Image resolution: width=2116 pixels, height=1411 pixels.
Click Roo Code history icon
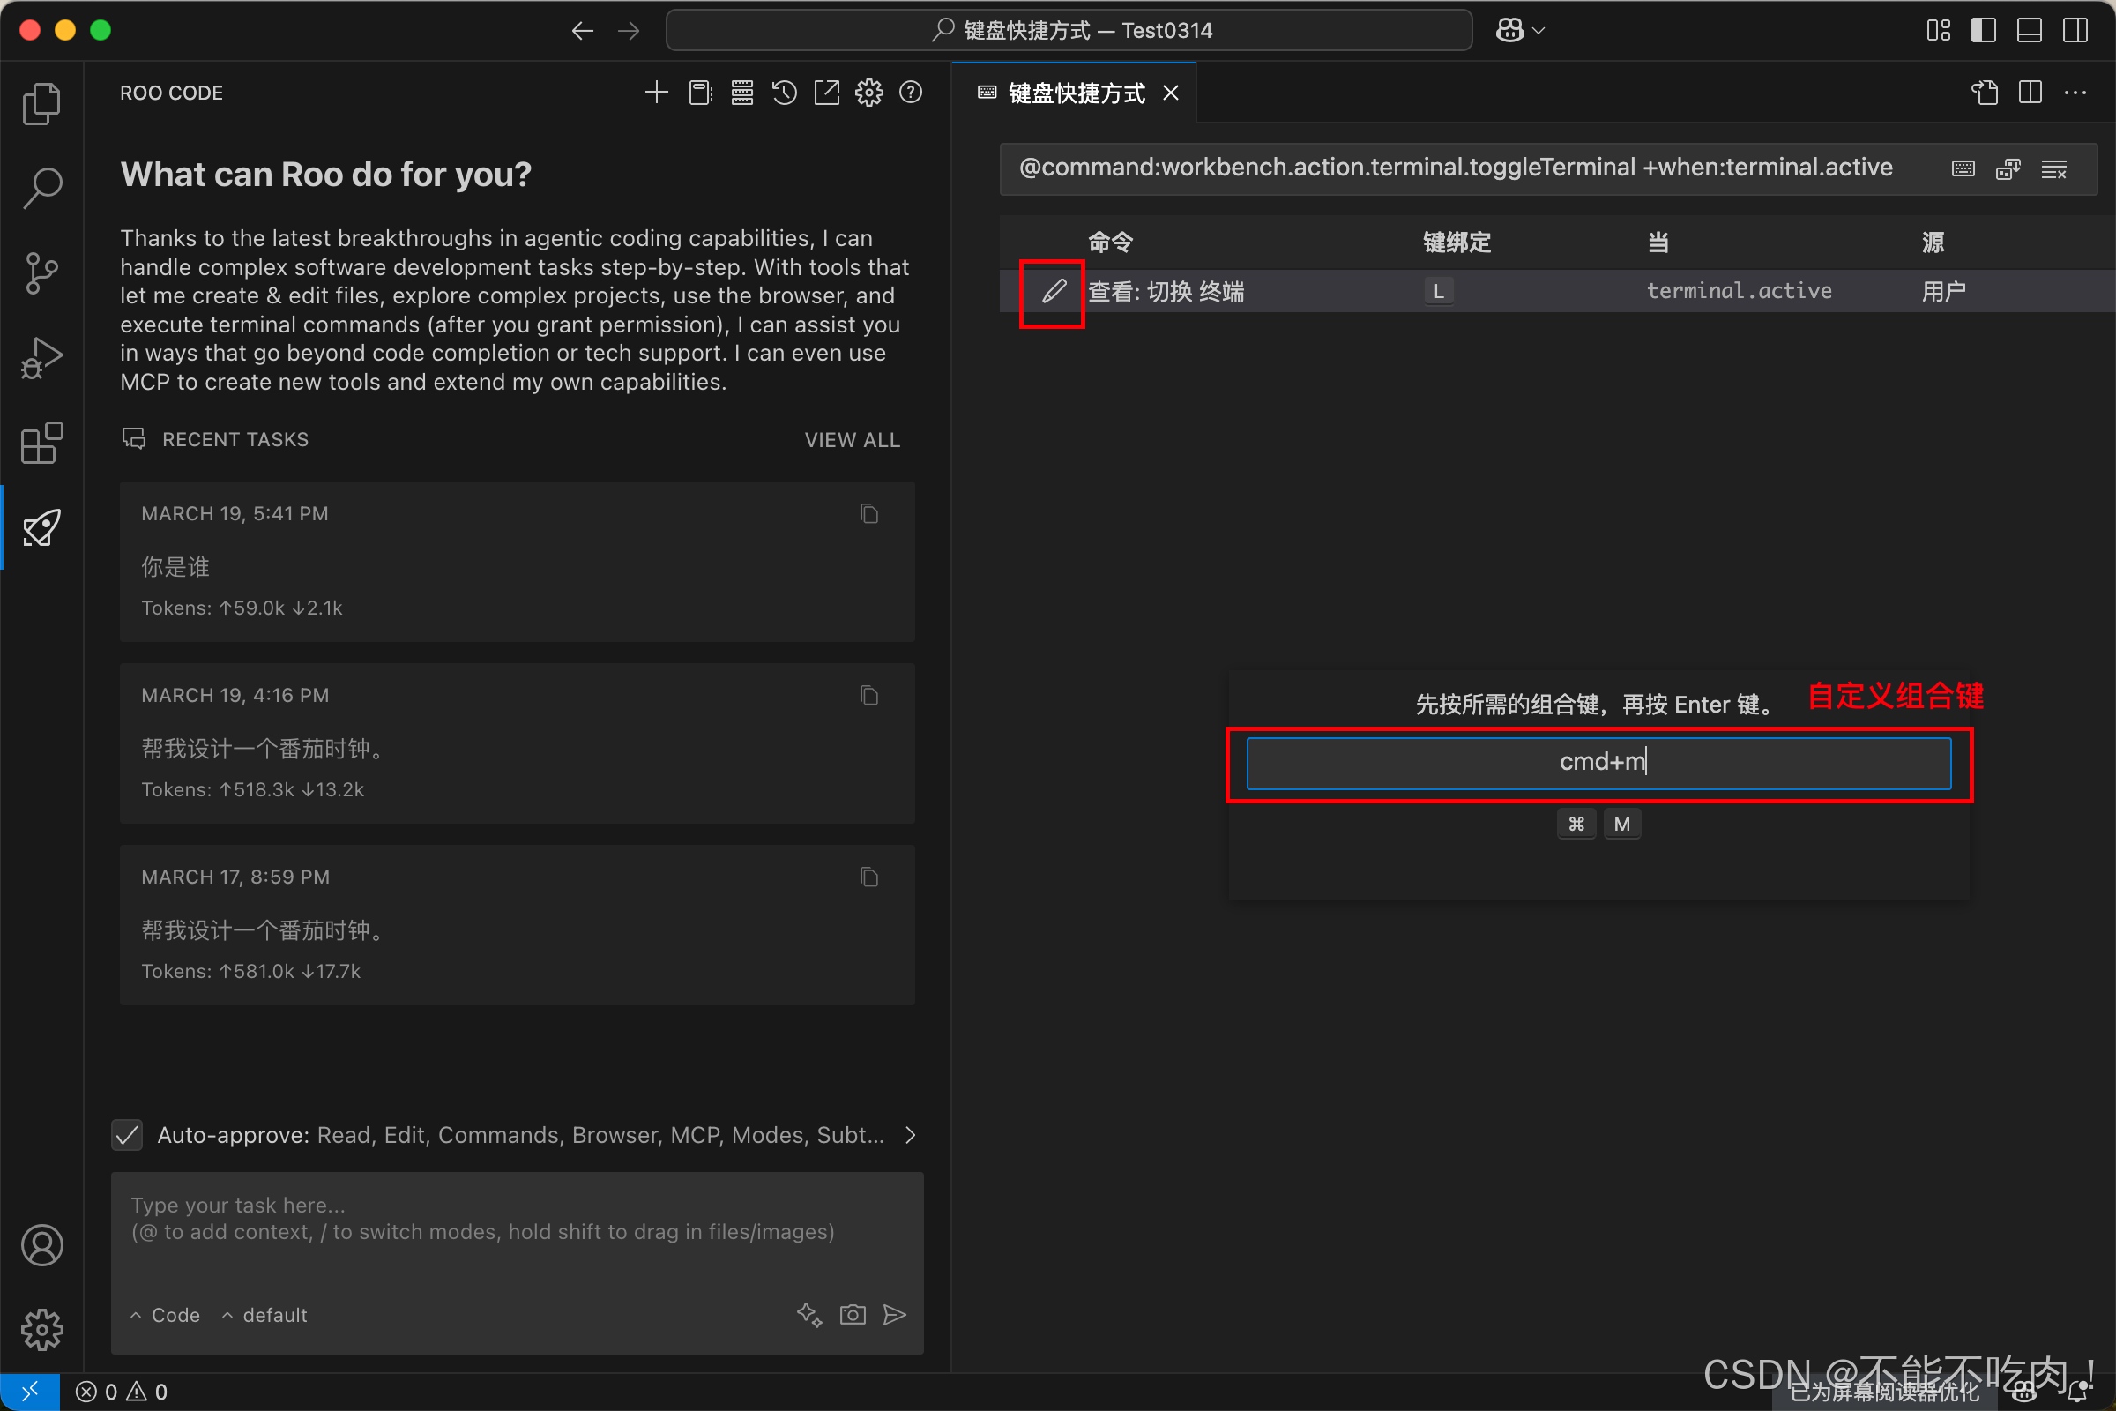tap(784, 93)
